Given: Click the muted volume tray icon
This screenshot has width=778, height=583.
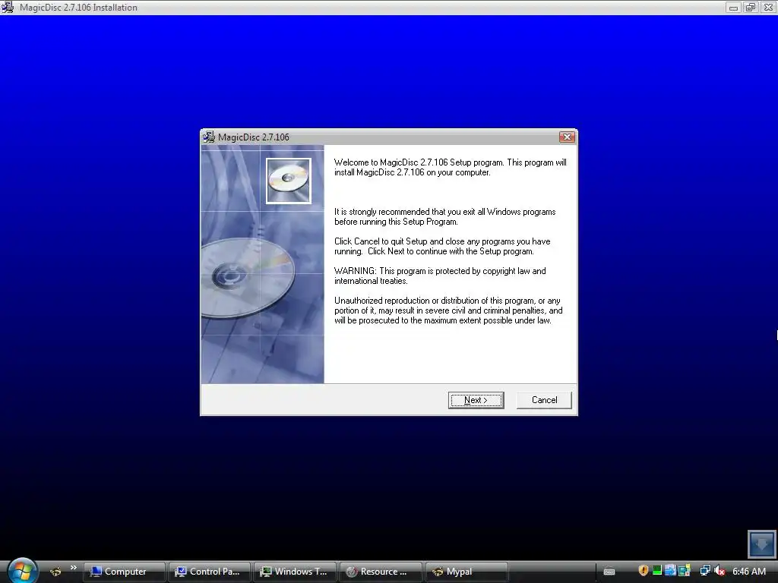Looking at the screenshot, I should pyautogui.click(x=719, y=571).
